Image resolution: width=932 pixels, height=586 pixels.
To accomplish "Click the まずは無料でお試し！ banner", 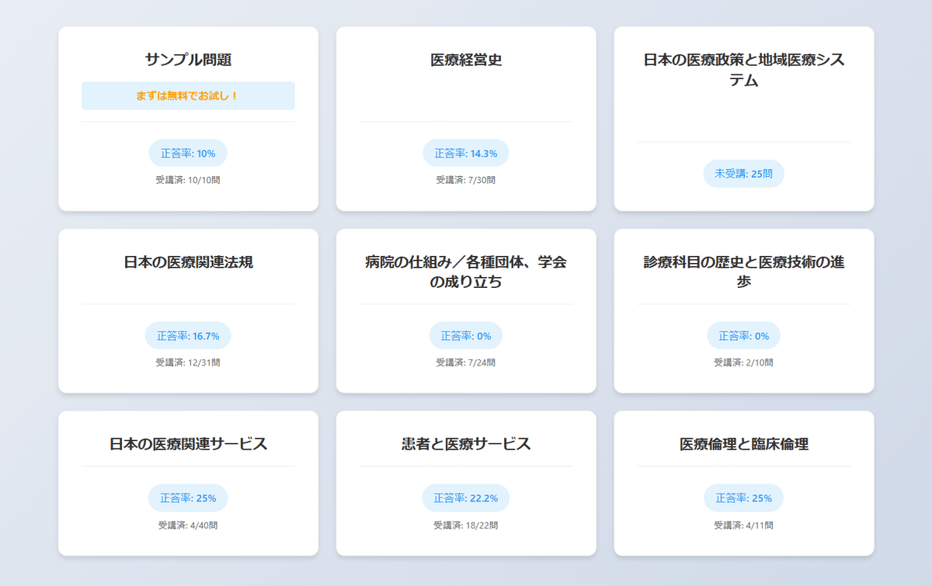I will [x=188, y=95].
